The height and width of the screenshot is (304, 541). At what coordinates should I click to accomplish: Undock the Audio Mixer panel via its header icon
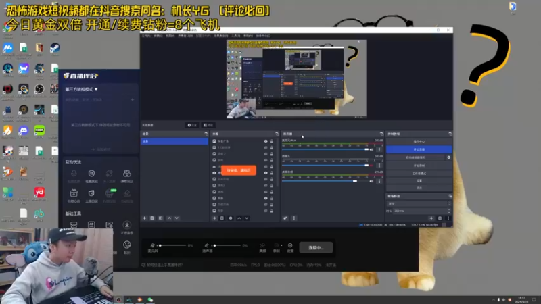coord(381,134)
